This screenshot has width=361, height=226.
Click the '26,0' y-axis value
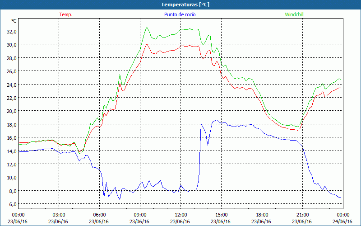[12, 71]
